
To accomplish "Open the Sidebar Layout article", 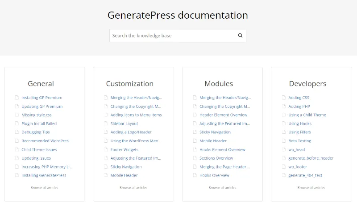I will coord(125,124).
